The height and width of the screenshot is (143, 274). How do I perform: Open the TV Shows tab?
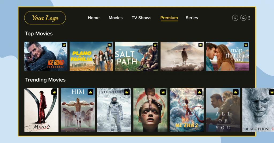(x=141, y=18)
